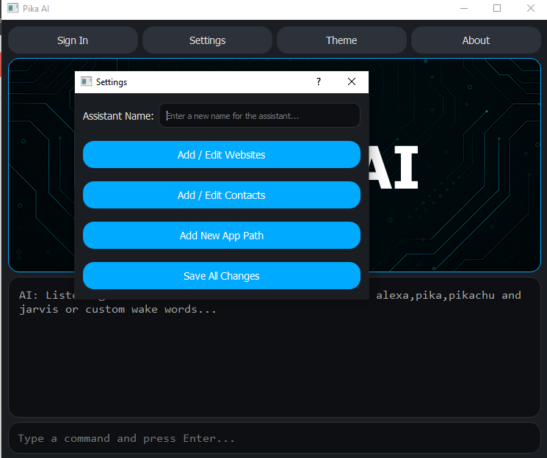The image size is (547, 458).
Task: Click Save All Changes button
Action: (x=222, y=276)
